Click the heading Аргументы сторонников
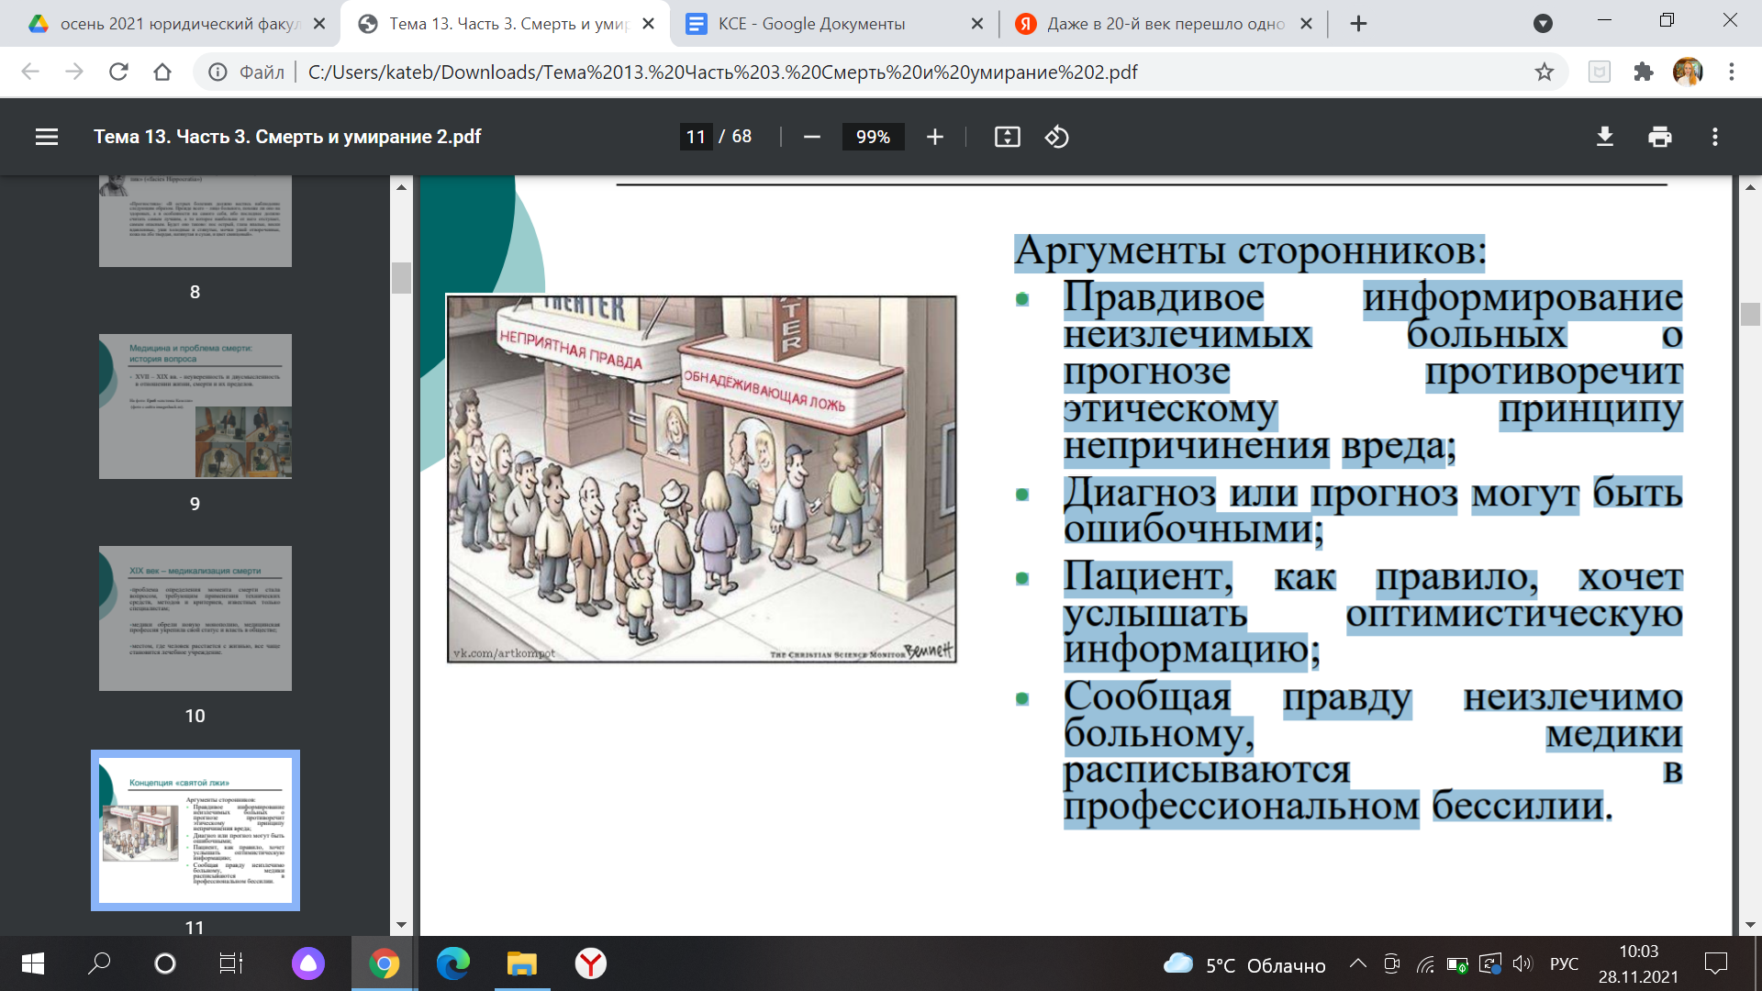Image resolution: width=1762 pixels, height=991 pixels. [1250, 251]
